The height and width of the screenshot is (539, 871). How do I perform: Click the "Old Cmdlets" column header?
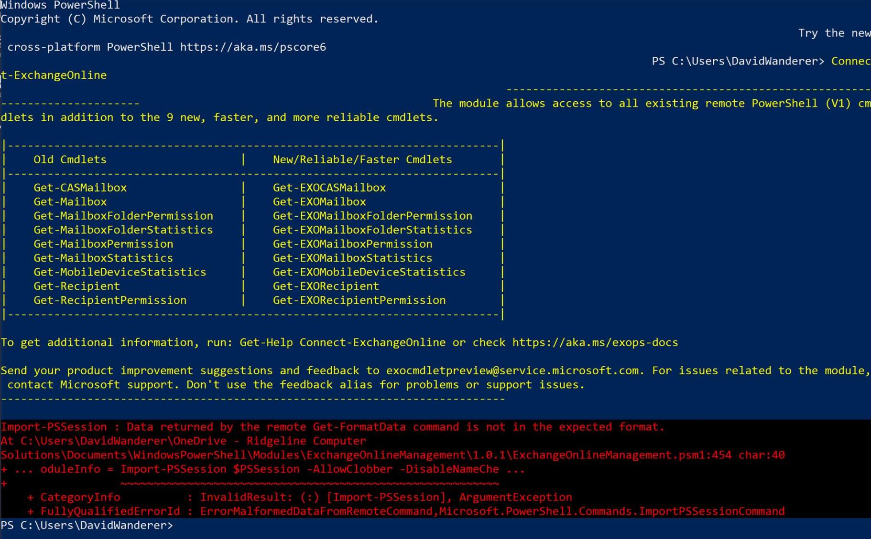(x=70, y=160)
